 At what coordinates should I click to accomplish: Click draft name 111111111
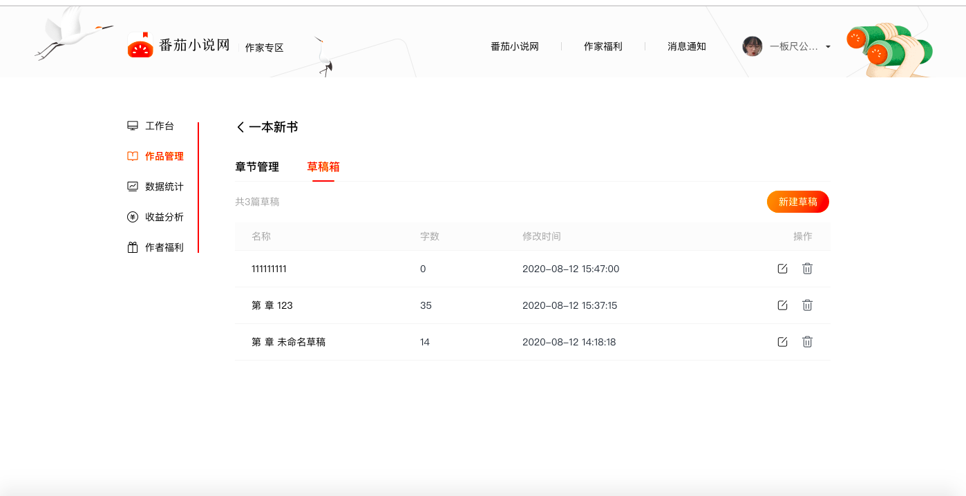(x=269, y=269)
